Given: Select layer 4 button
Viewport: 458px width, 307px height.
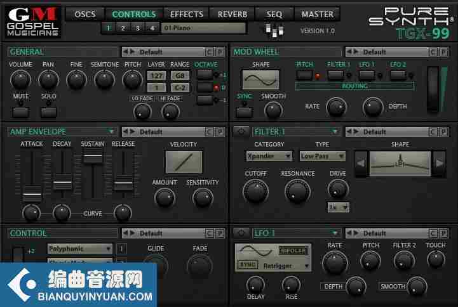Looking at the screenshot, I should coord(152,28).
